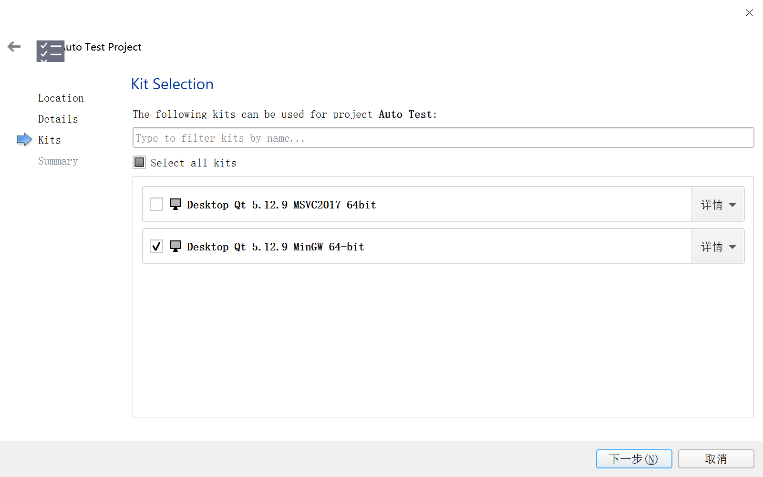
Task: Select the Summary wizard step
Action: pos(58,161)
